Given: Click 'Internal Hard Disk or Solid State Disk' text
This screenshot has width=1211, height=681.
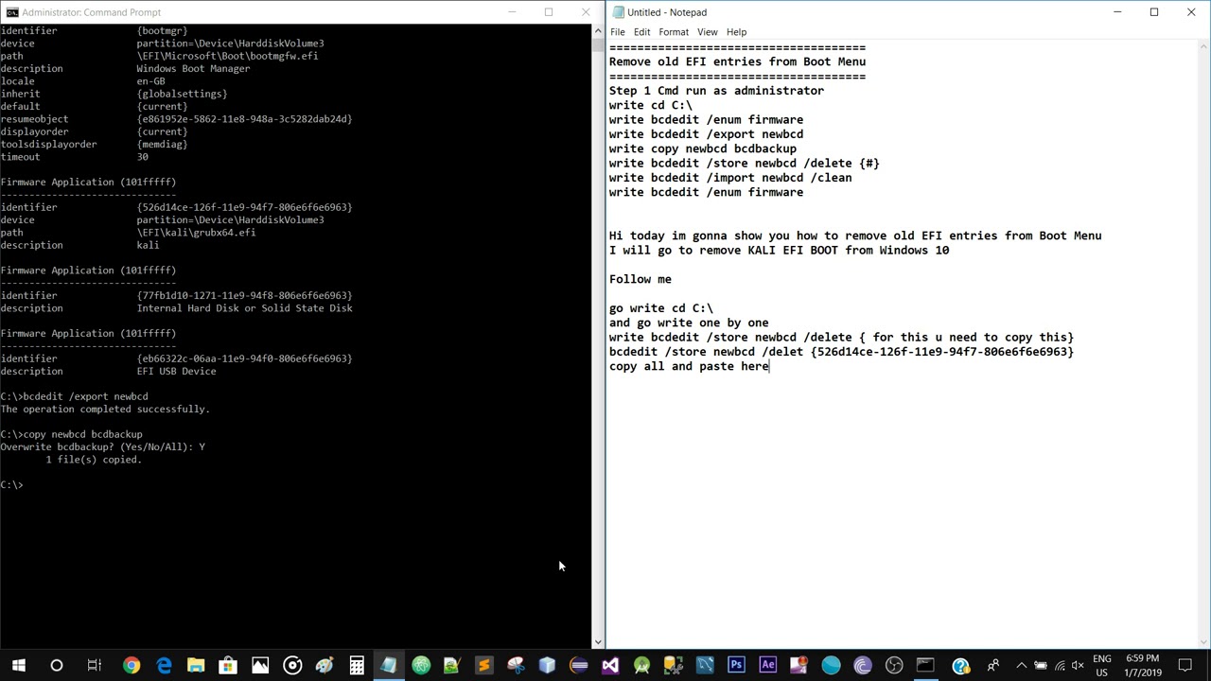Looking at the screenshot, I should 244,308.
